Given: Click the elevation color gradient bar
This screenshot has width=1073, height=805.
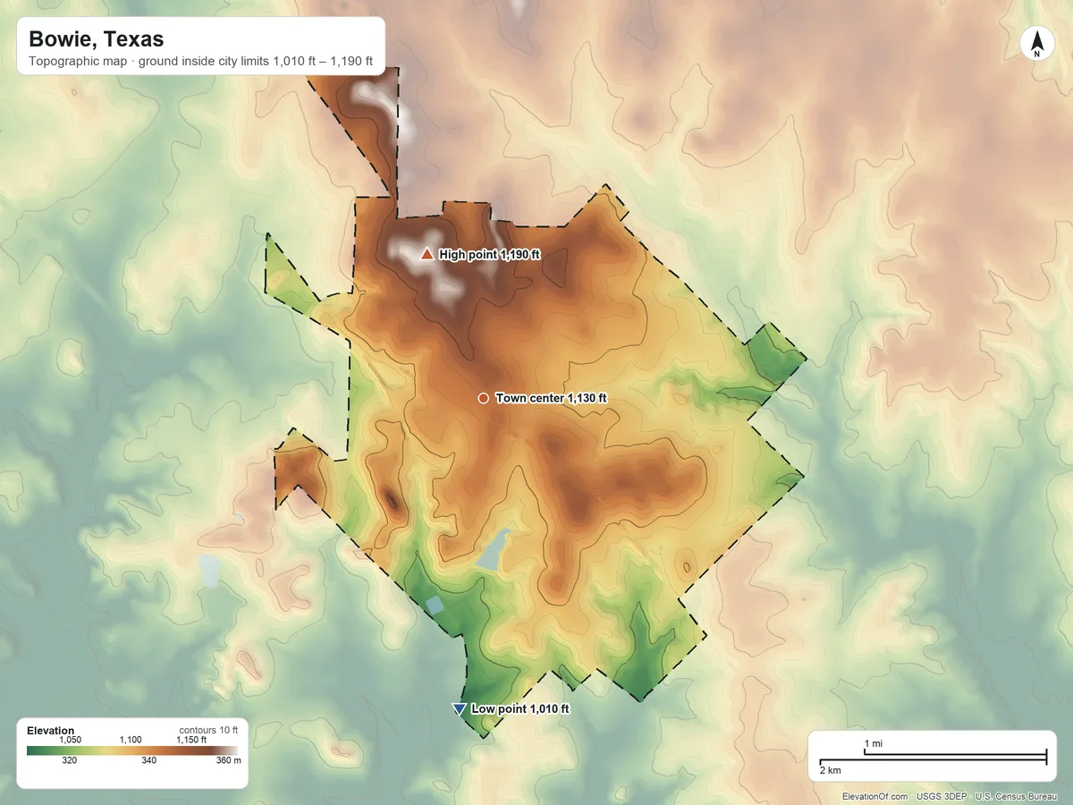Looking at the screenshot, I should (x=133, y=750).
